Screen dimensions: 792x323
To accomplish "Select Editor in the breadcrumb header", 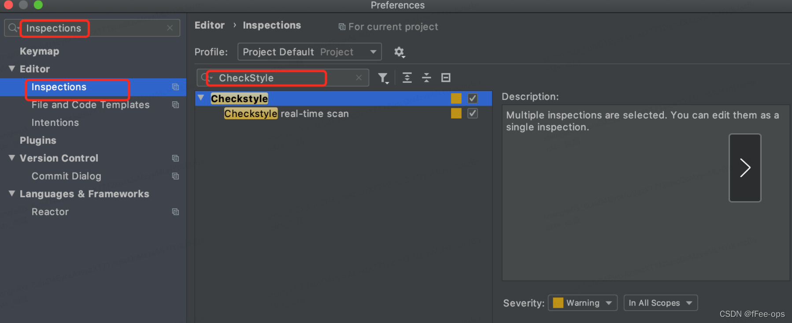I will (210, 25).
